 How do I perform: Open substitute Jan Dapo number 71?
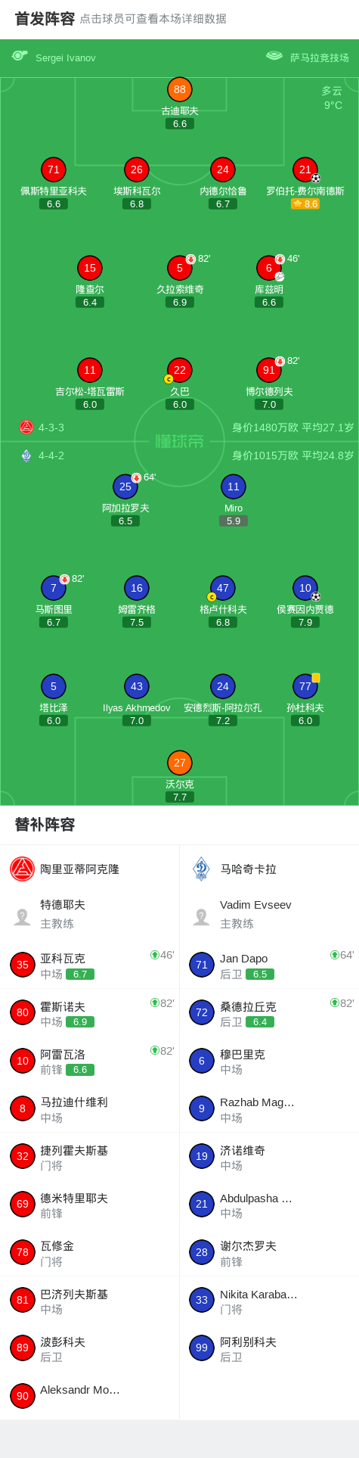(269, 965)
